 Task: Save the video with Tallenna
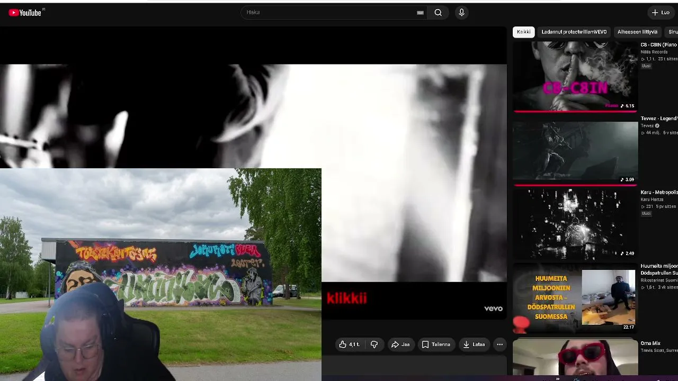tap(436, 344)
